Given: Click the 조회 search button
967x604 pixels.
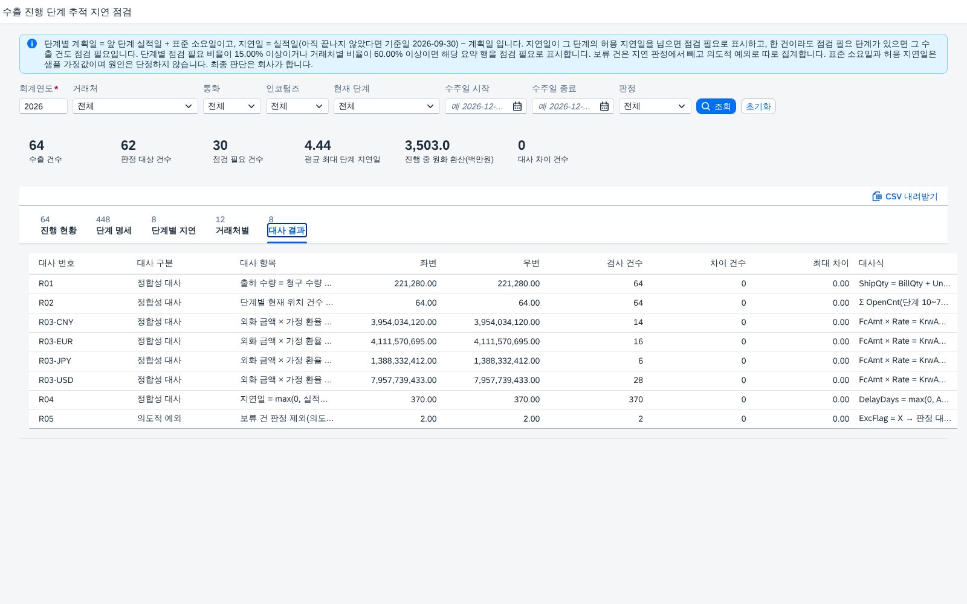Looking at the screenshot, I should 716,106.
